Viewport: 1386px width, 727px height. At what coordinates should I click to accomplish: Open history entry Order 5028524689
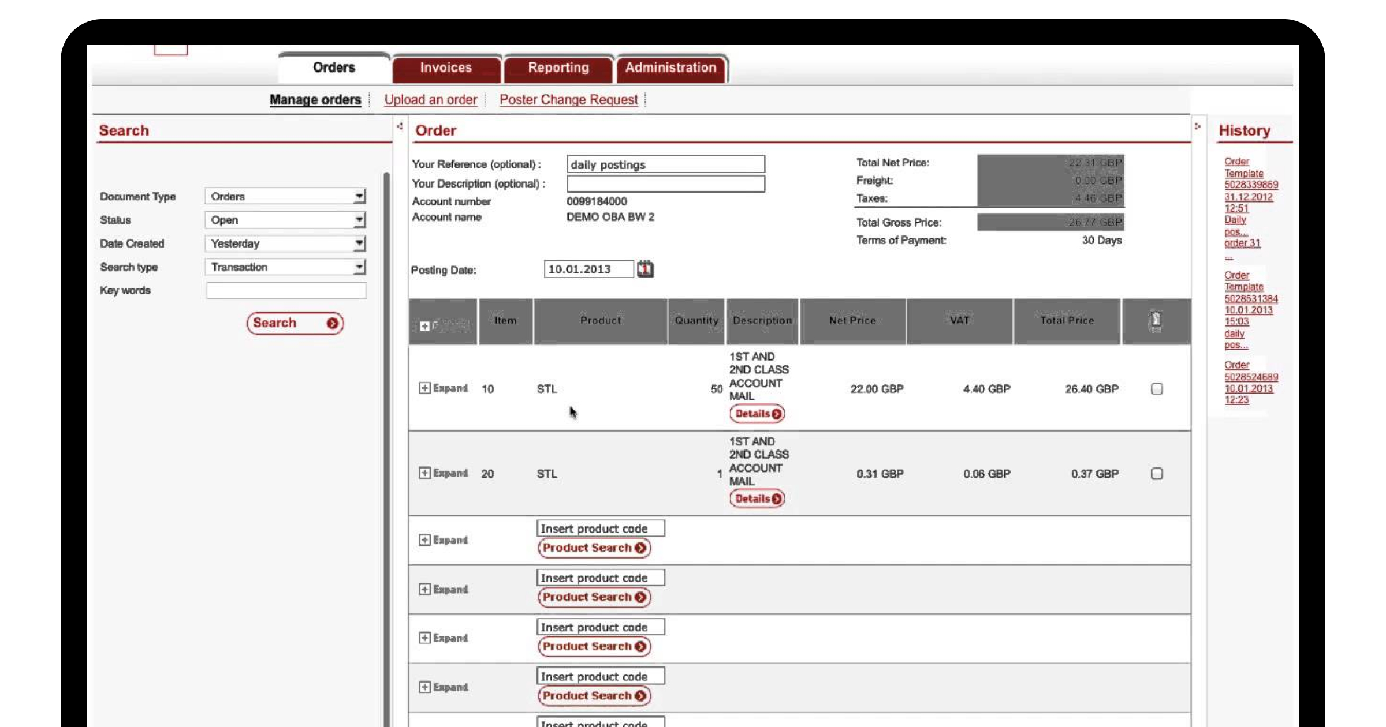[x=1250, y=382]
